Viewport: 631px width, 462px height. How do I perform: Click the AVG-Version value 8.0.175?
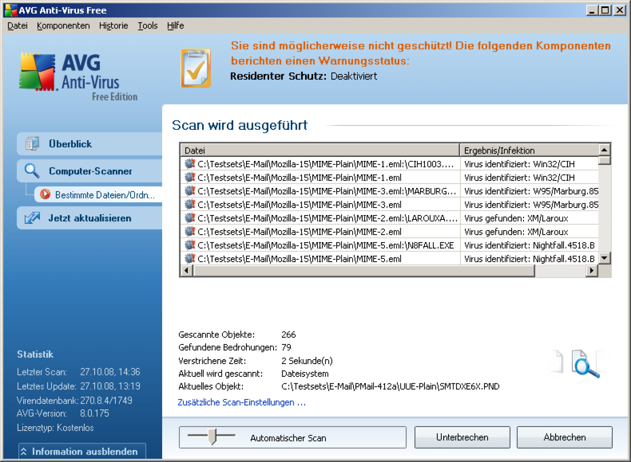(x=95, y=413)
